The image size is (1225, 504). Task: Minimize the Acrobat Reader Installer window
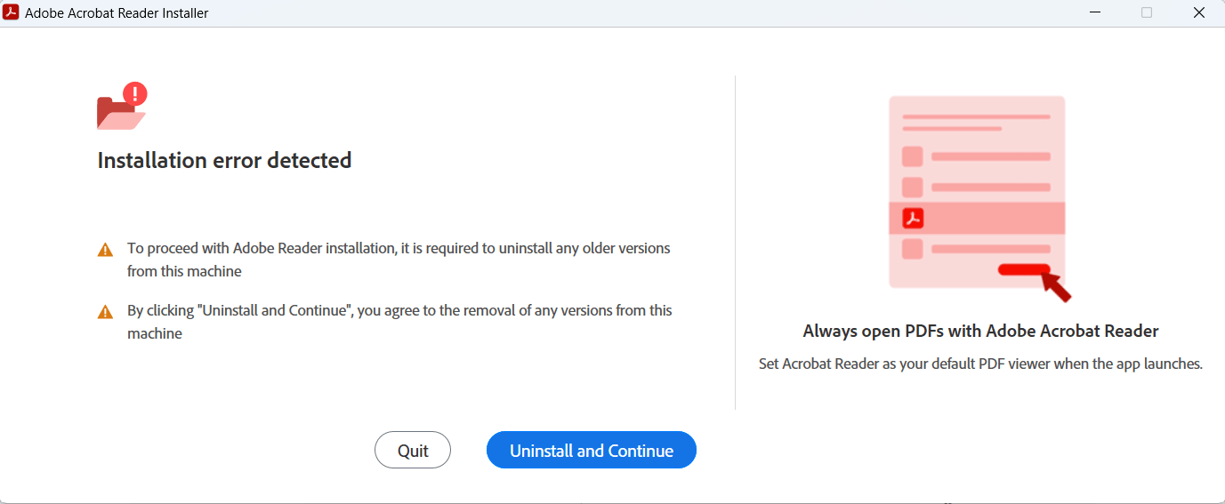1095,12
